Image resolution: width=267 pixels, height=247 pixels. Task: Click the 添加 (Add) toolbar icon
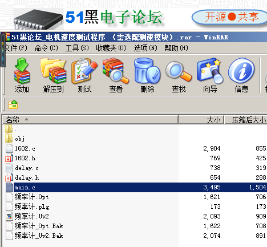point(22,75)
